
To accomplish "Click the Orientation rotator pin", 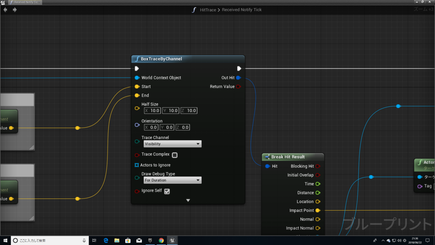I will click(137, 125).
